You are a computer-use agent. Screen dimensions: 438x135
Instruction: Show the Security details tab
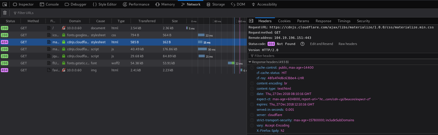click(363, 21)
